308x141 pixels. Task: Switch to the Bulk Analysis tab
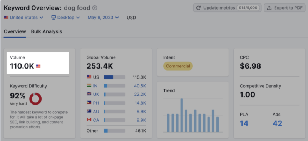coord(47,31)
